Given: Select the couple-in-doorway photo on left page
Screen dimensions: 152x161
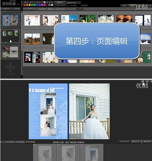Looking at the screenshot, I should [x=48, y=104].
